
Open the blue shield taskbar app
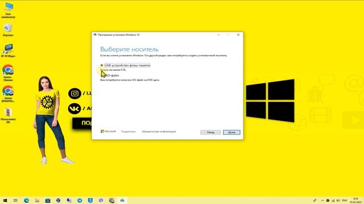[90, 201]
